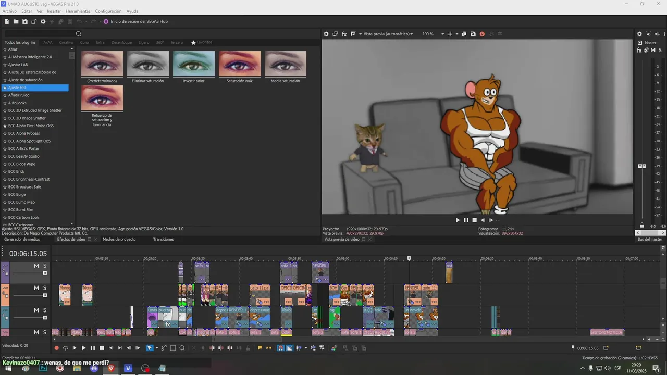Save the project with the disk icon
Screen dimensions: 667x375
(25, 21)
